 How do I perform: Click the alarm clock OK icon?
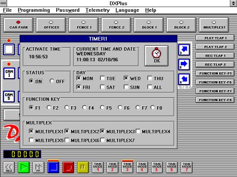(x=157, y=56)
